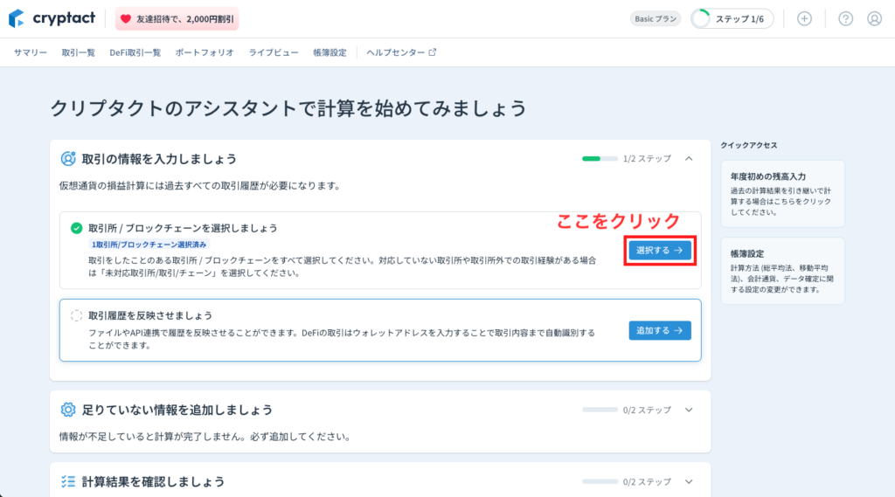
Task: Click the cryptact logo
Action: tap(52, 18)
